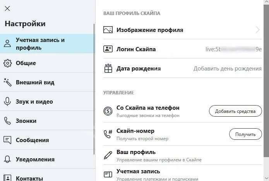
Task: Select the Звонки settings category
Action: pos(47,121)
